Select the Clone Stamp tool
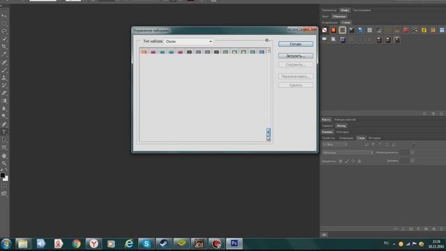 (x=4, y=77)
